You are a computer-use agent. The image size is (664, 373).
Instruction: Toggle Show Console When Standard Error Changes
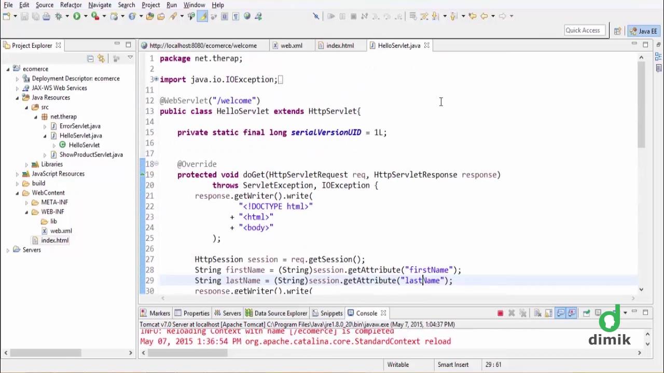(x=571, y=313)
